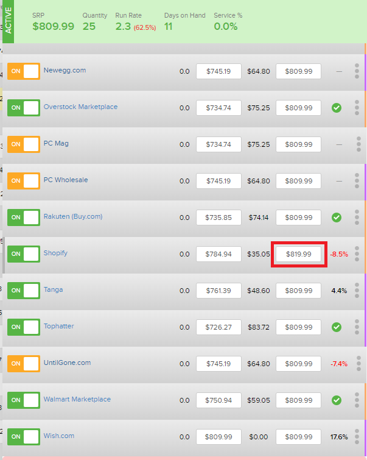The height and width of the screenshot is (460, 367).
Task: Edit the Newegg.com $745.19 field
Action: click(x=218, y=71)
